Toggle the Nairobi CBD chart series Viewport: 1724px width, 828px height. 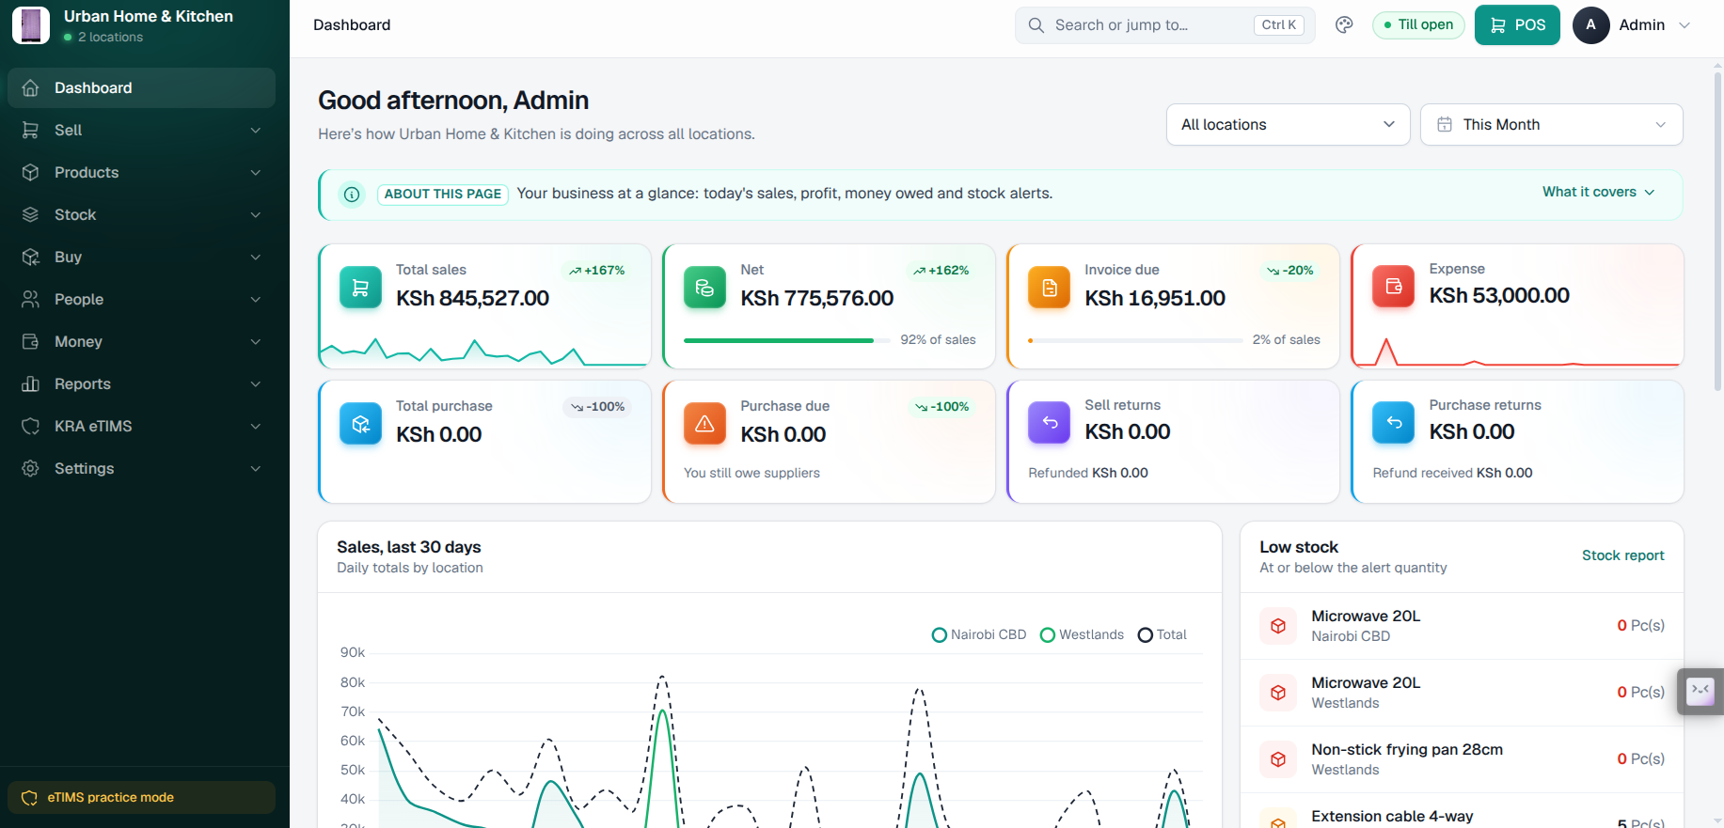(x=978, y=635)
